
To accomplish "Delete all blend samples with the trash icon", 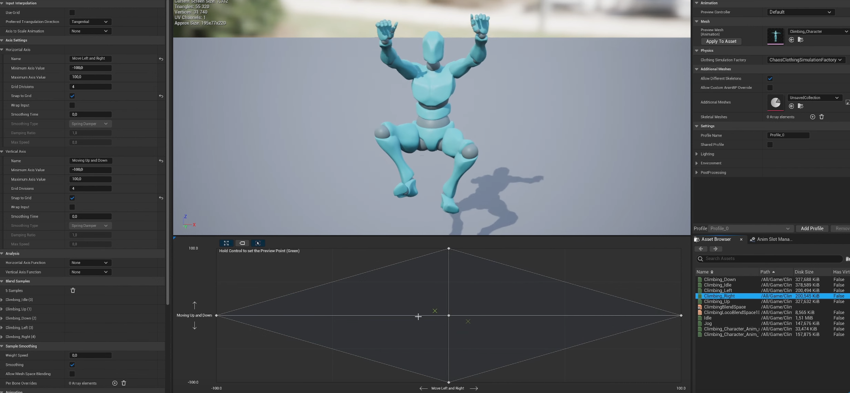I will tap(73, 290).
